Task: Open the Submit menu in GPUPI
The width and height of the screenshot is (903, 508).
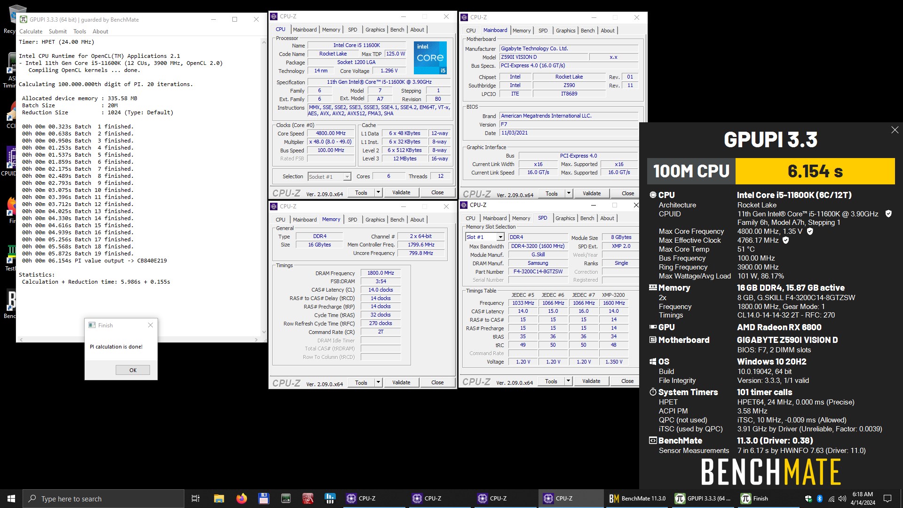Action: tap(58, 32)
